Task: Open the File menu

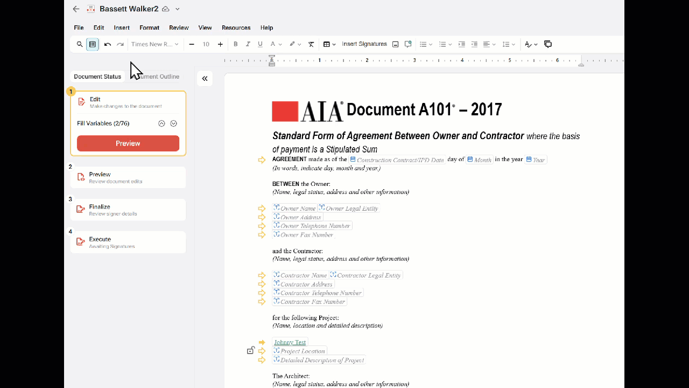Action: coord(79,27)
